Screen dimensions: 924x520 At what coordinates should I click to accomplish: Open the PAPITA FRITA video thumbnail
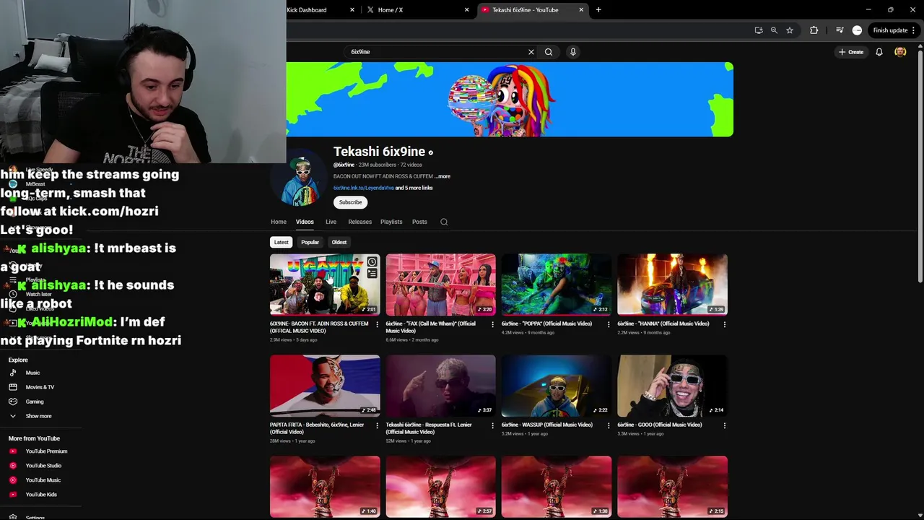point(325,386)
